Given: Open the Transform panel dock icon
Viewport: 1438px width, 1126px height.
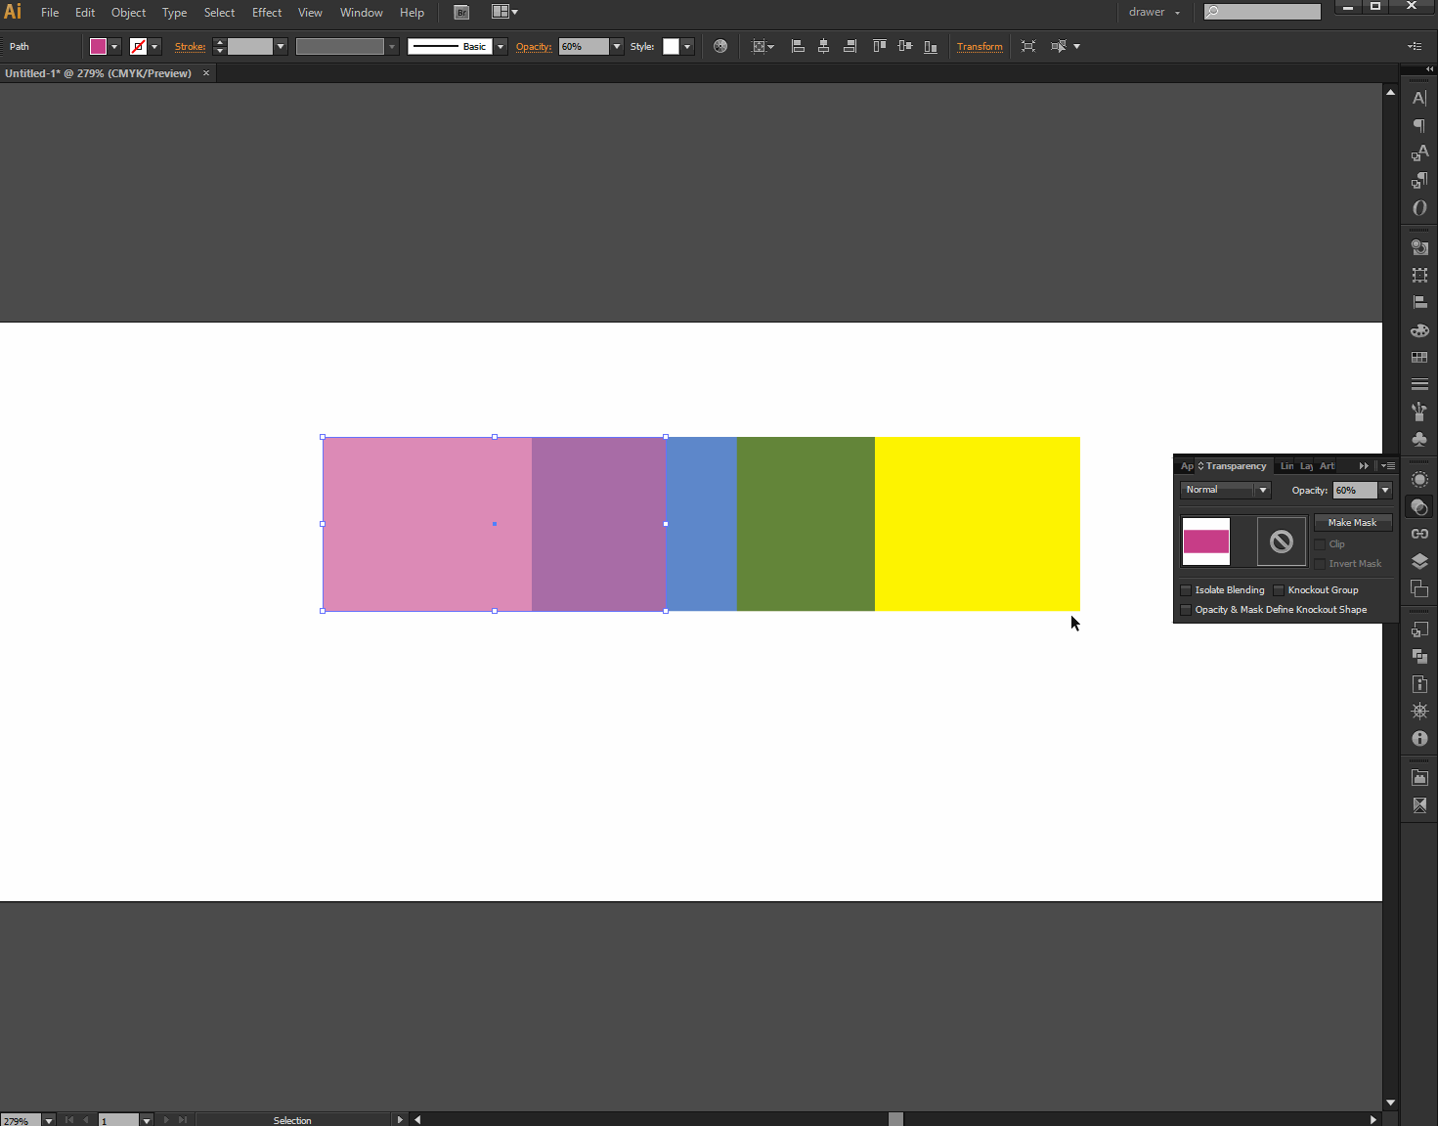Looking at the screenshot, I should [x=1419, y=276].
